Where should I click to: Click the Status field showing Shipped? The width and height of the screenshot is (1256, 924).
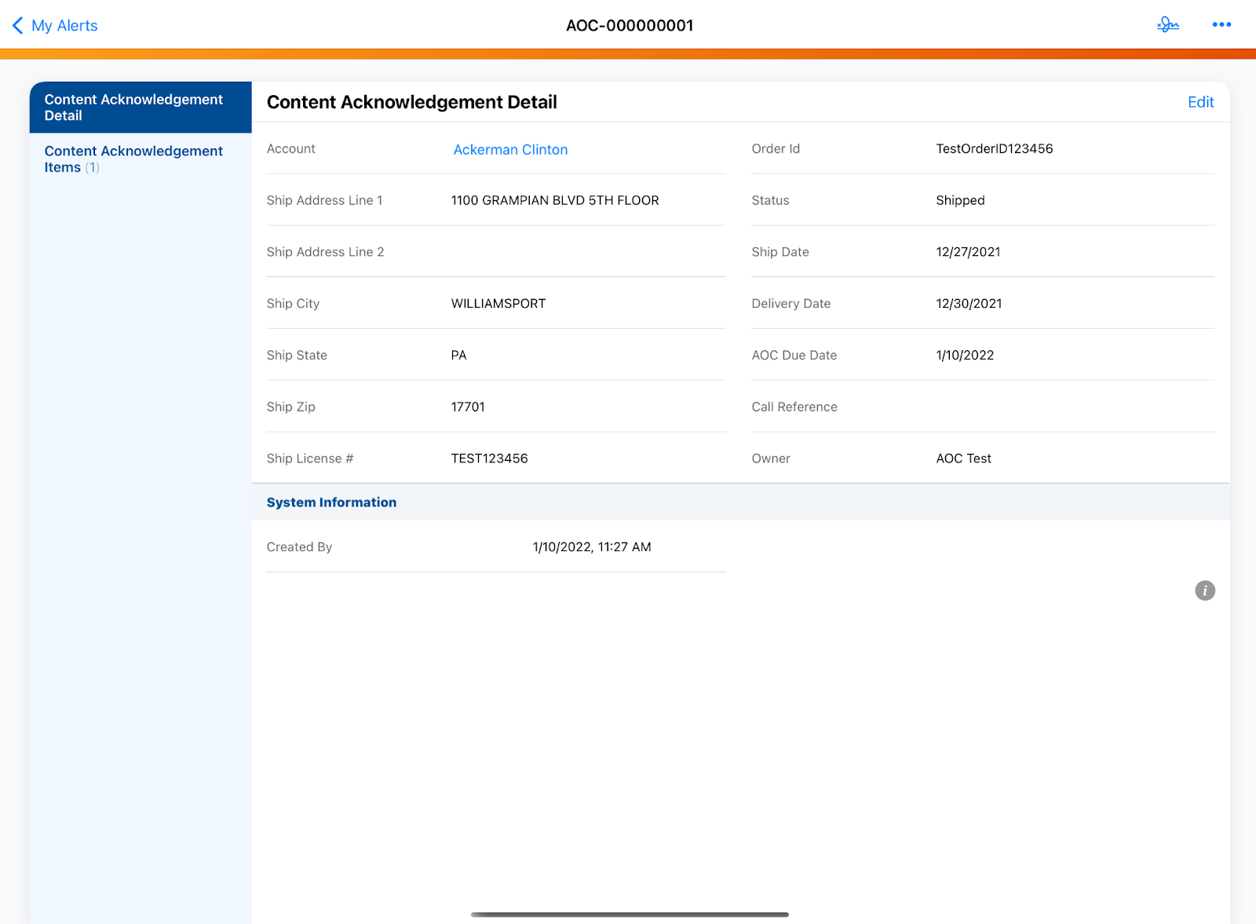(959, 201)
